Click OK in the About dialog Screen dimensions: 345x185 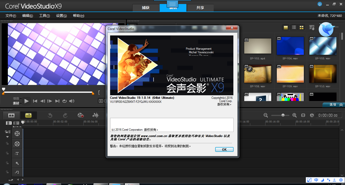(x=224, y=149)
